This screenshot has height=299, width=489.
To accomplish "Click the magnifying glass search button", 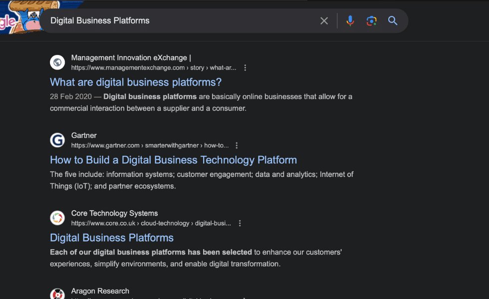I will (393, 21).
